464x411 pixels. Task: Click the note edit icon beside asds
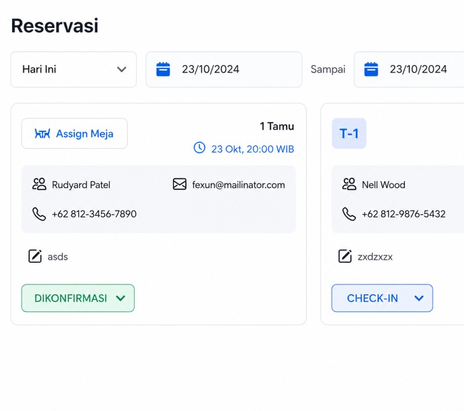click(x=35, y=256)
